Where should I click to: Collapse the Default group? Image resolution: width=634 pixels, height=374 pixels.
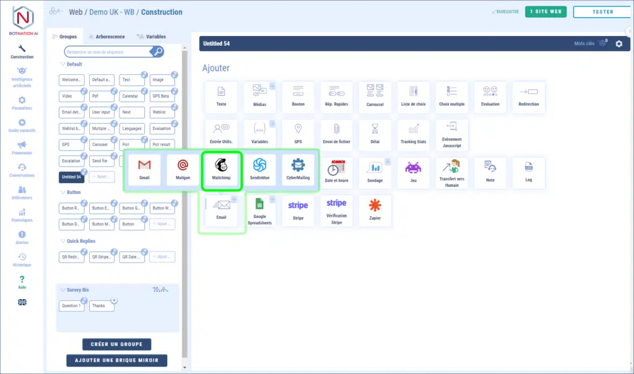pos(63,64)
